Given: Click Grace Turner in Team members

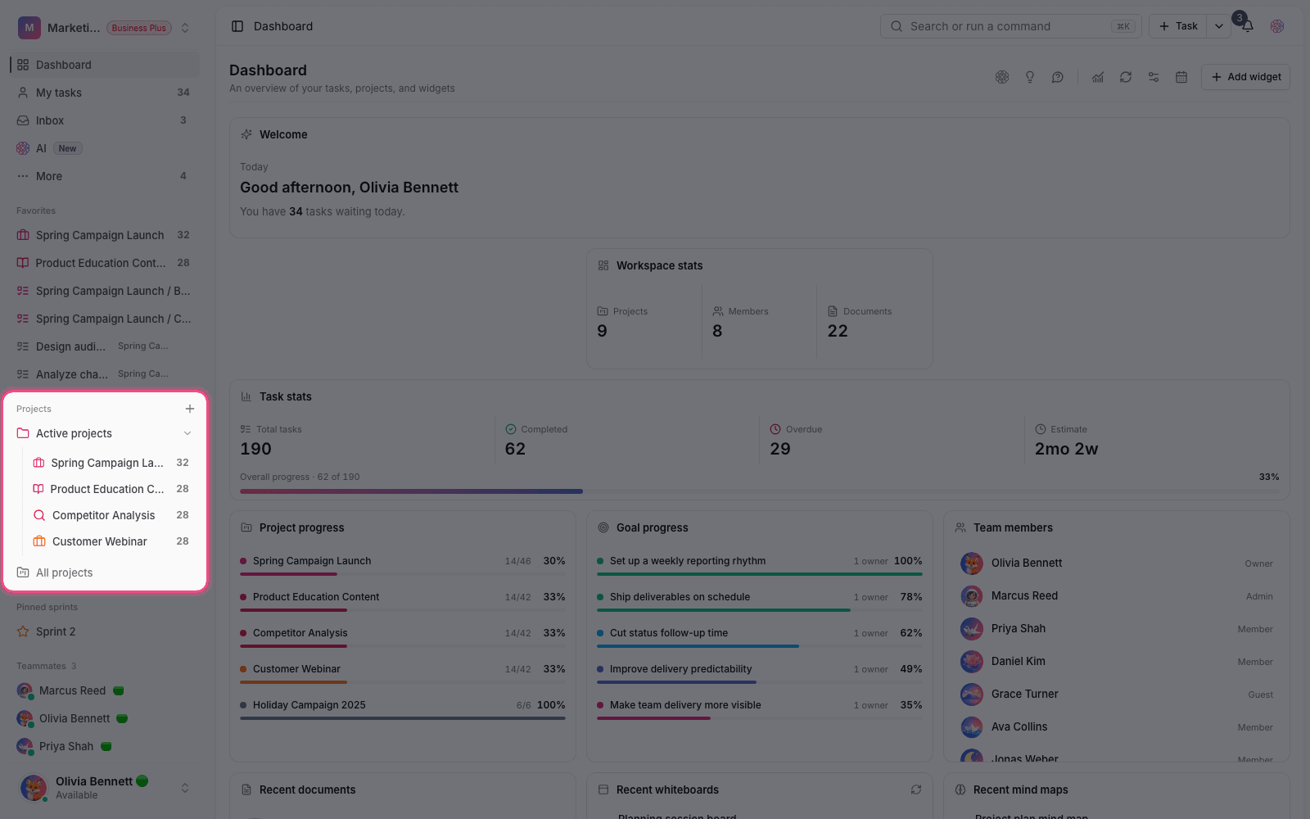Looking at the screenshot, I should point(1117,694).
